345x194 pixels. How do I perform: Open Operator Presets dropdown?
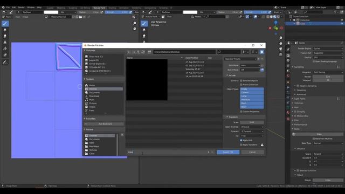(x=240, y=59)
